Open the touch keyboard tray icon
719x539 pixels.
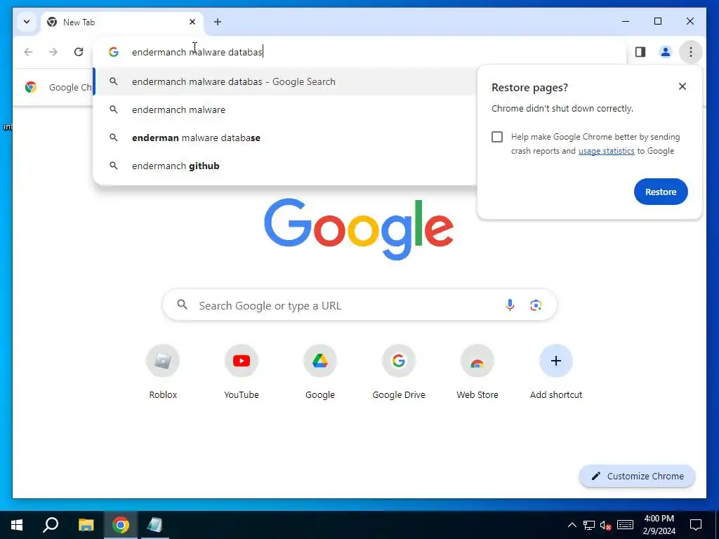[x=625, y=525]
